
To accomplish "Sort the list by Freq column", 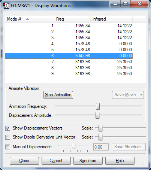I will (x=72, y=19).
